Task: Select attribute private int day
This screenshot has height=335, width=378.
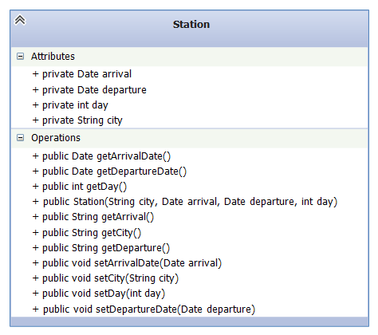Action: pos(70,105)
